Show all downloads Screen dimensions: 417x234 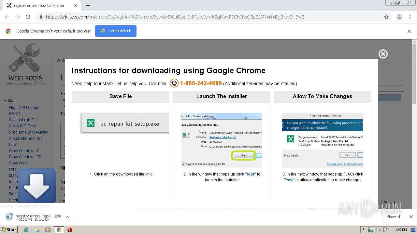click(x=393, y=217)
